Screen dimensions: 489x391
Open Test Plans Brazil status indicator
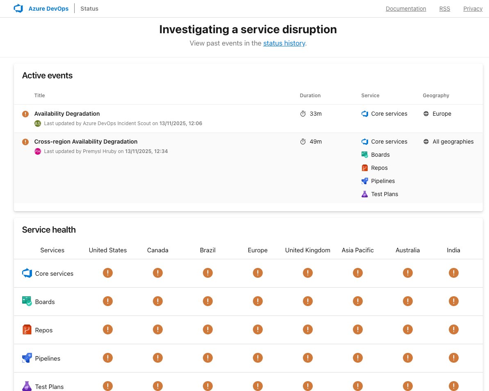[x=208, y=386]
